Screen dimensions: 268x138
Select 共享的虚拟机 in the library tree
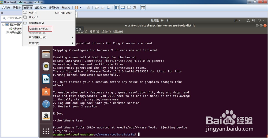[x=16, y=33]
